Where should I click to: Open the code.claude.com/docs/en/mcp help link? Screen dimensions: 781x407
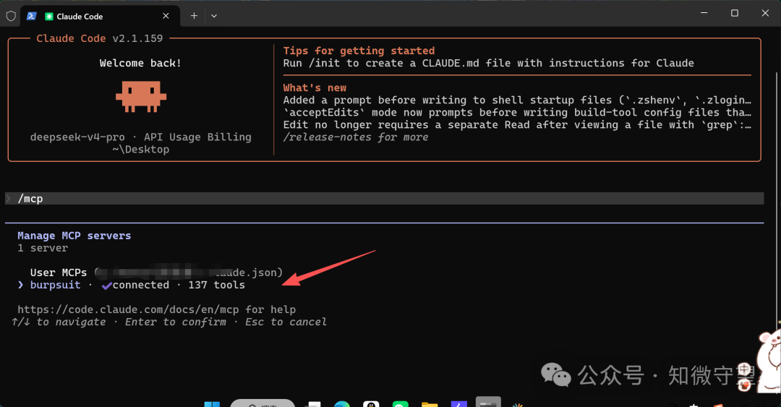pyautogui.click(x=129, y=309)
